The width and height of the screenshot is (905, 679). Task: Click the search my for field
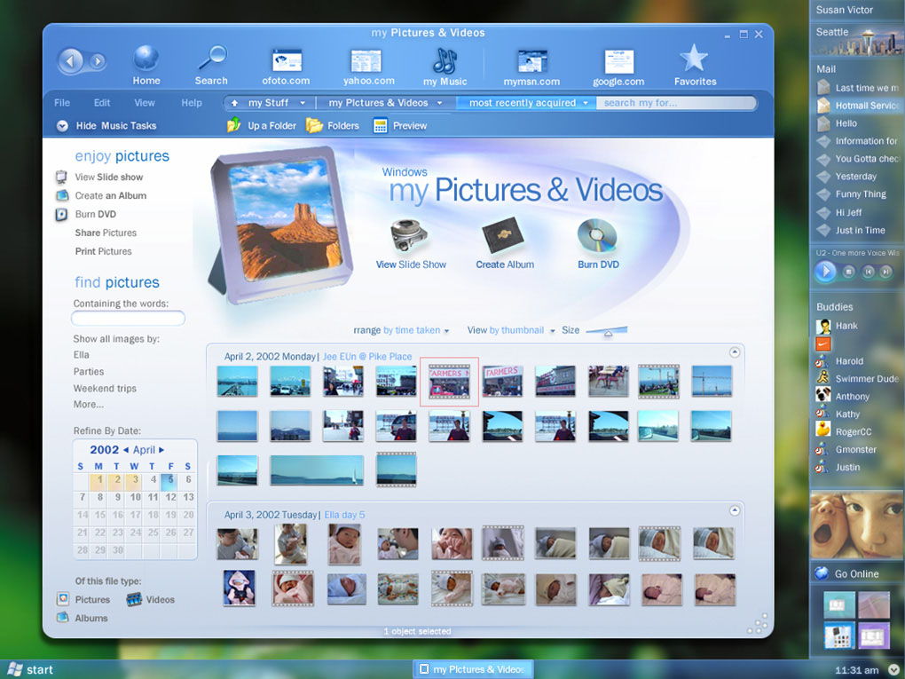coord(675,103)
